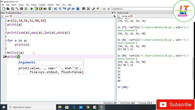The width and height of the screenshot is (195, 110).
Task: Click 'Type here to search' taskbar box
Action: (32, 107)
